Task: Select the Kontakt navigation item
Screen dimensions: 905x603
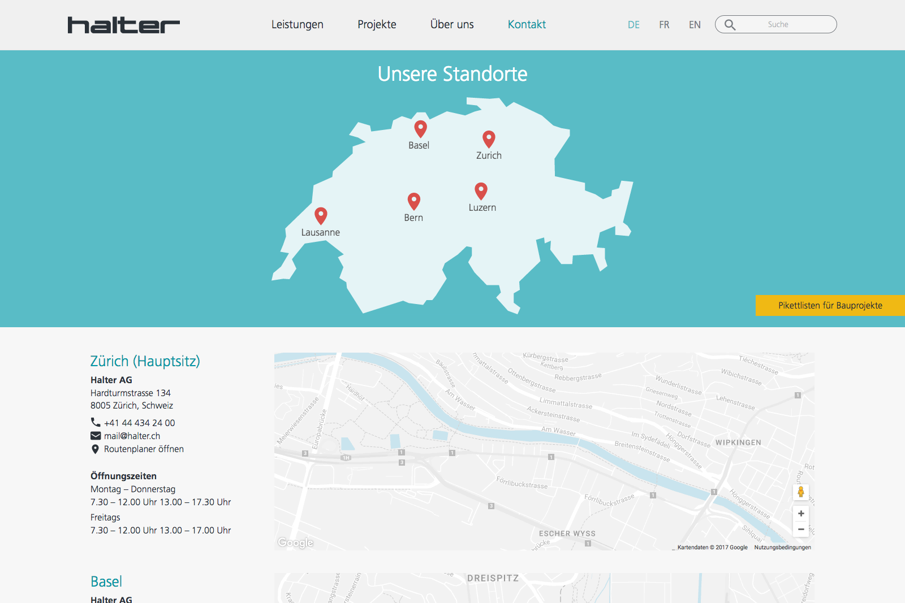Action: 527,25
